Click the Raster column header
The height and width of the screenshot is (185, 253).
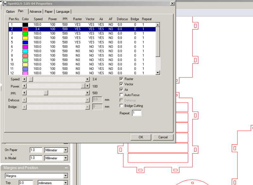tap(77, 19)
